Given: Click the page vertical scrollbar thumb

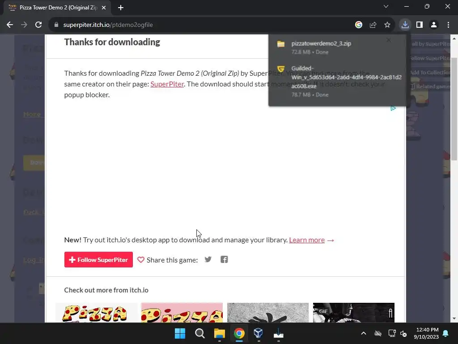Looking at the screenshot, I should pos(454,109).
